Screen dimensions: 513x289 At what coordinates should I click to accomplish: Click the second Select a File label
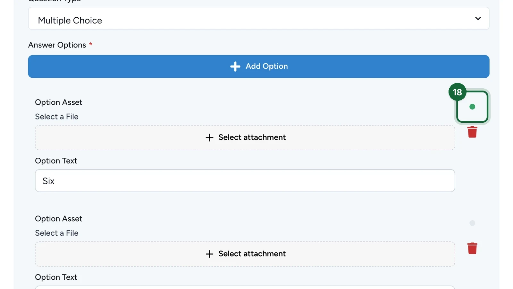coord(57,233)
